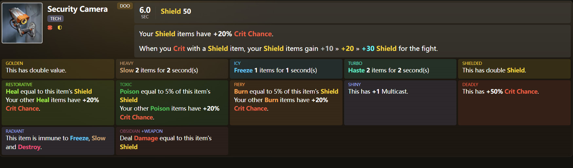Select the Golden enchantment card

(x=58, y=69)
